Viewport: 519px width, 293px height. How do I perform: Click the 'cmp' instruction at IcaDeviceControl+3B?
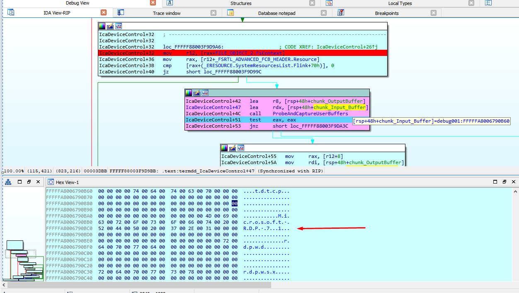pos(243,65)
